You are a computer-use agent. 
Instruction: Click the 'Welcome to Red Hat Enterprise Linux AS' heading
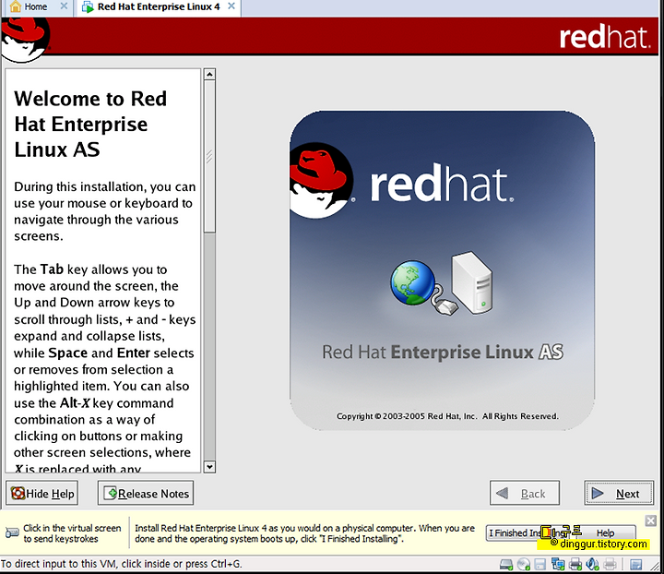point(90,124)
